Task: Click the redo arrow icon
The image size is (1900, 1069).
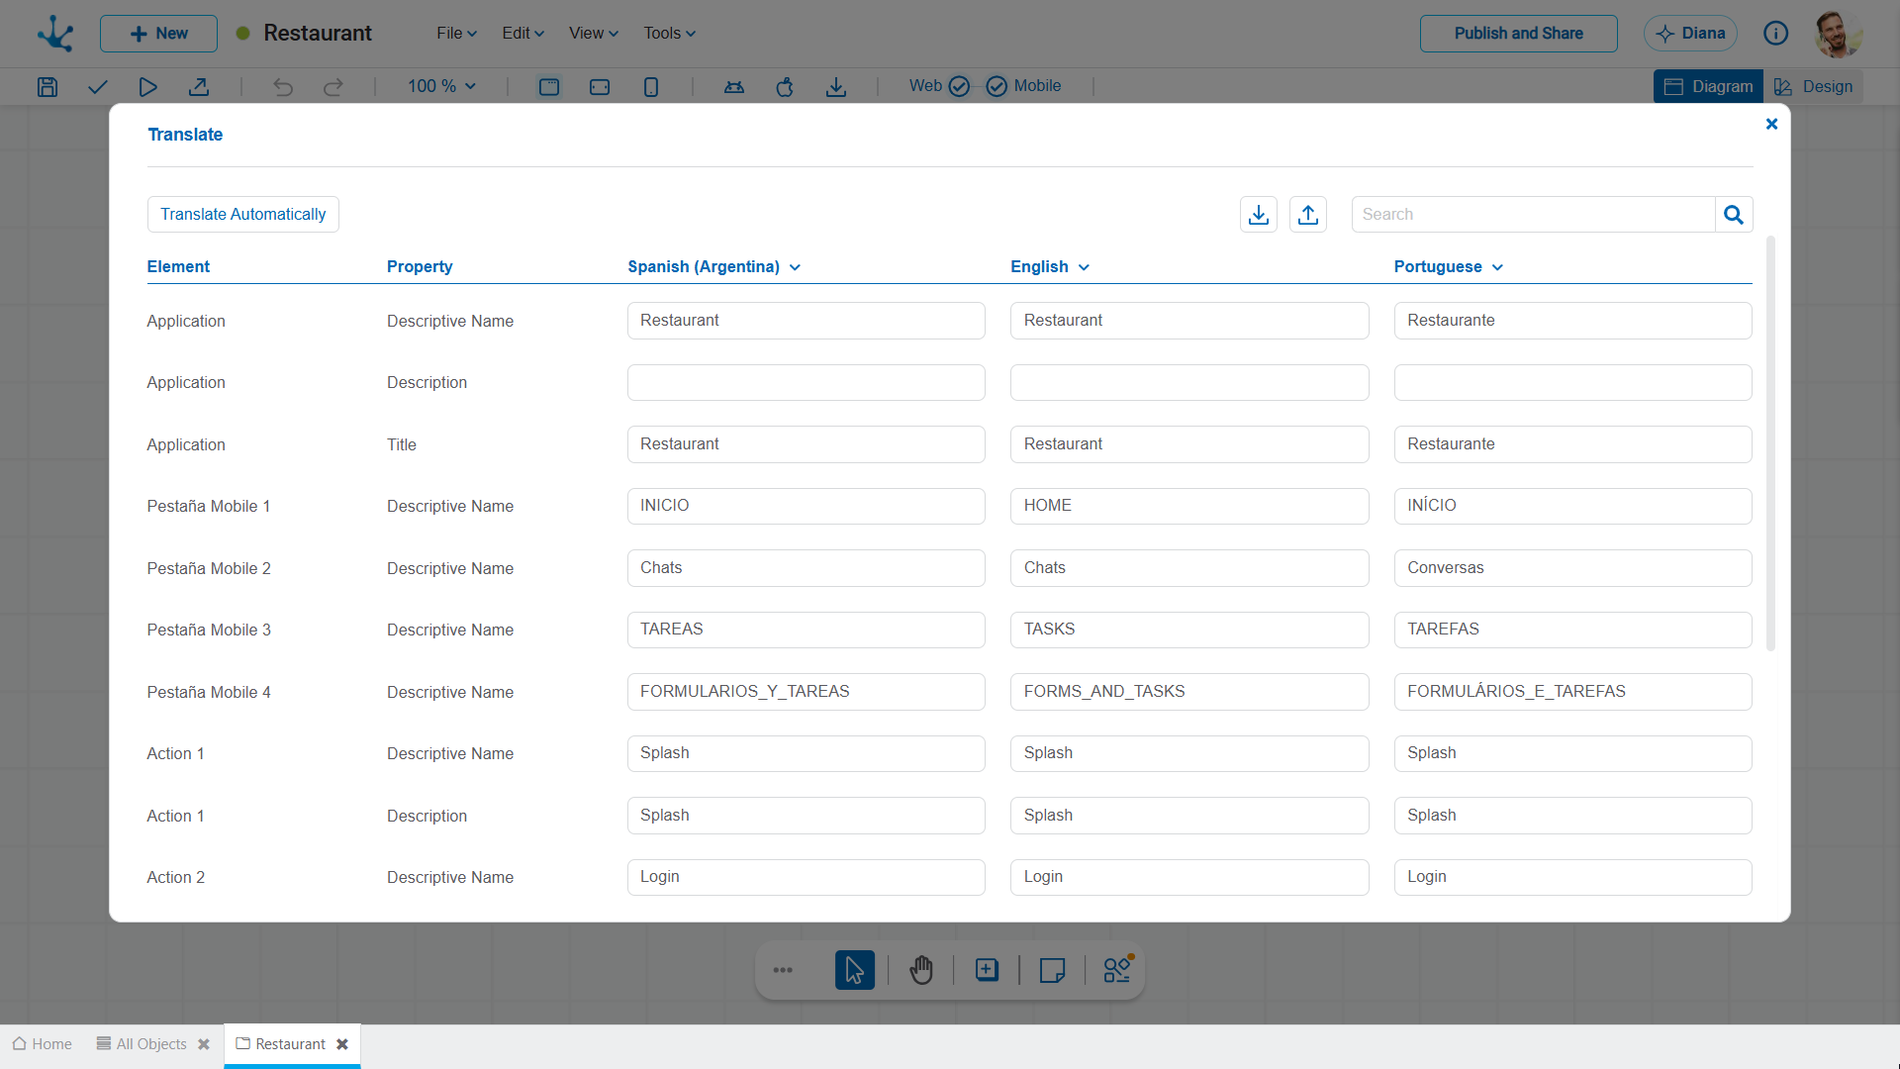Action: coord(333,87)
